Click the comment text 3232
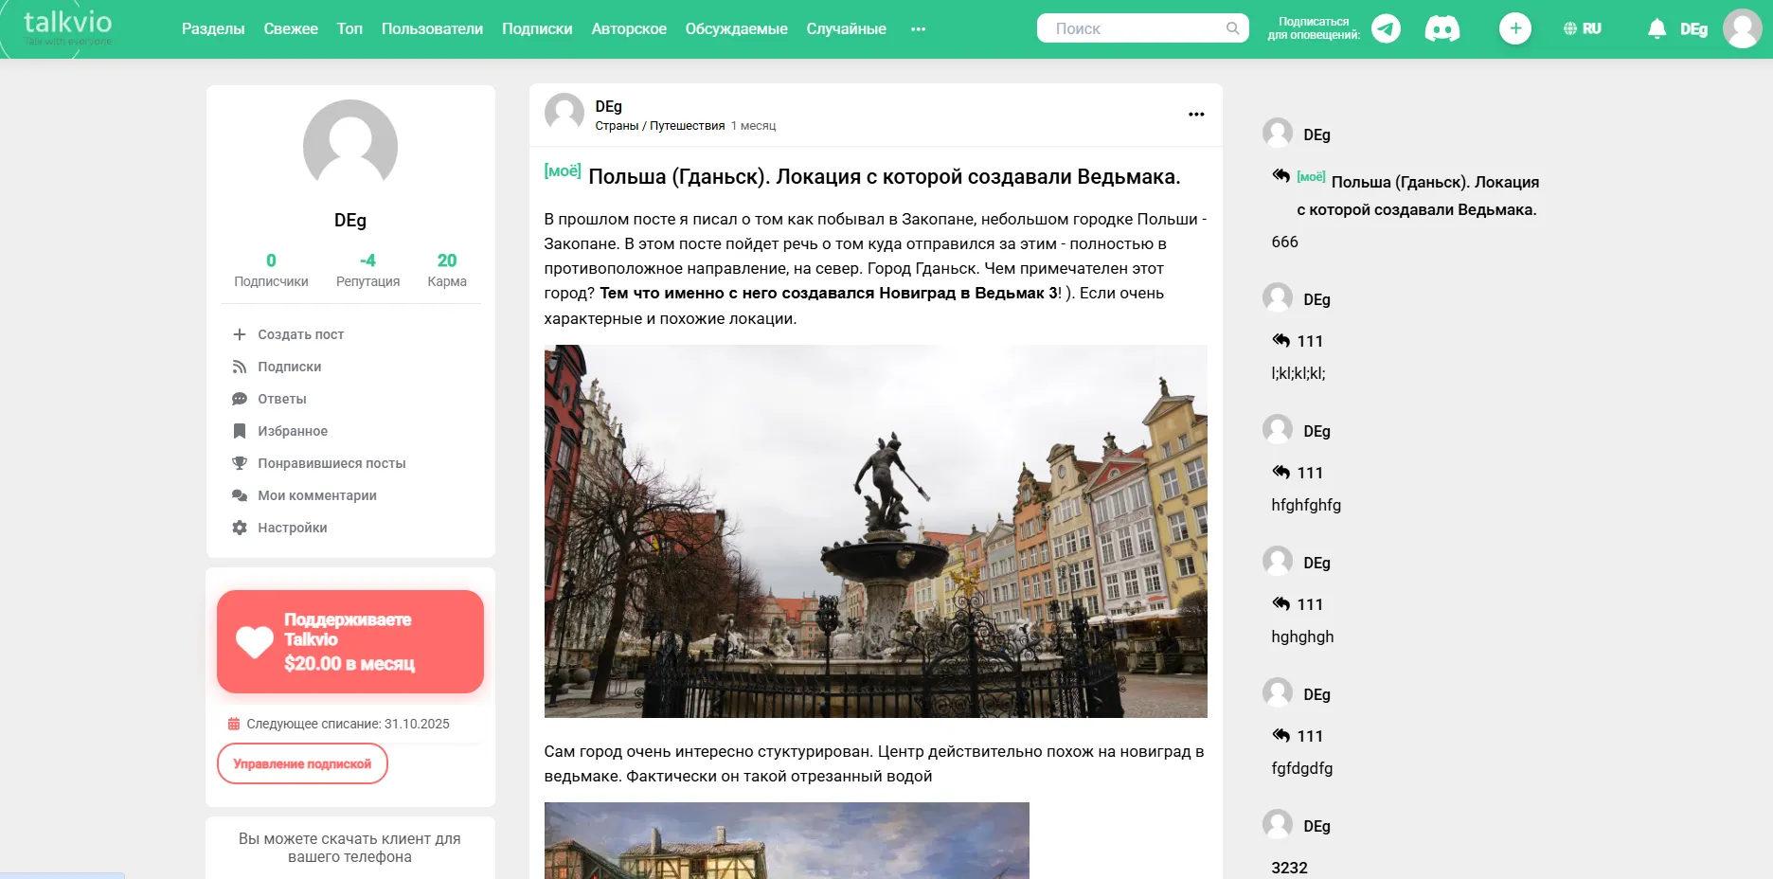The width and height of the screenshot is (1773, 879). pyautogui.click(x=1289, y=868)
